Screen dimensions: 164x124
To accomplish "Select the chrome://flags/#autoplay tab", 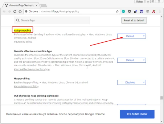I will coord(21,5).
